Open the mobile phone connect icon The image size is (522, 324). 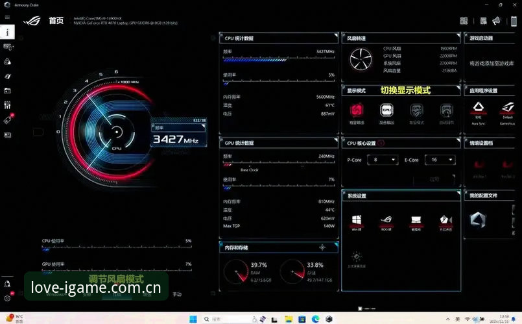[x=514, y=21]
